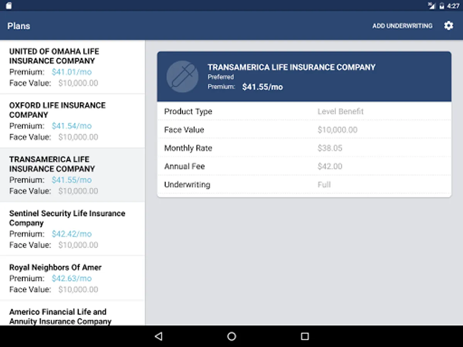This screenshot has width=463, height=347.
Task: Tap the Android home circle button
Action: pos(231,336)
